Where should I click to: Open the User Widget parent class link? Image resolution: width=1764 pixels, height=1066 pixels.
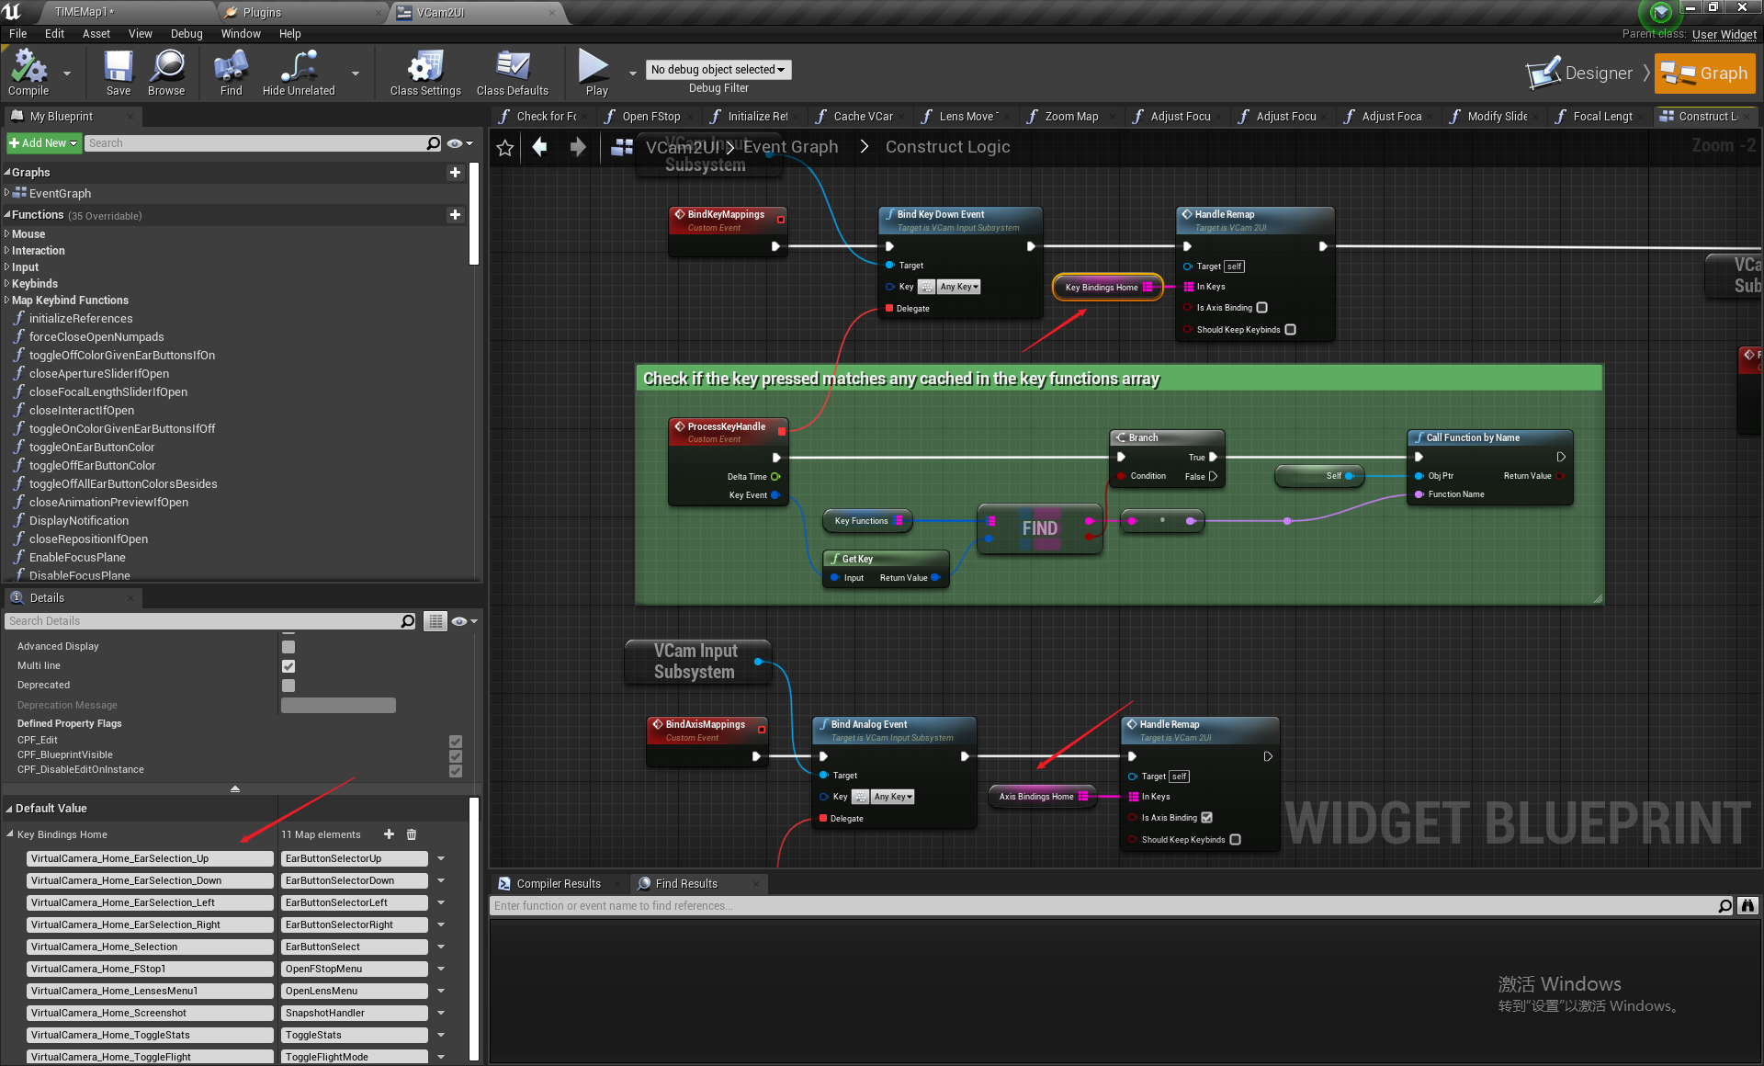coord(1724,35)
